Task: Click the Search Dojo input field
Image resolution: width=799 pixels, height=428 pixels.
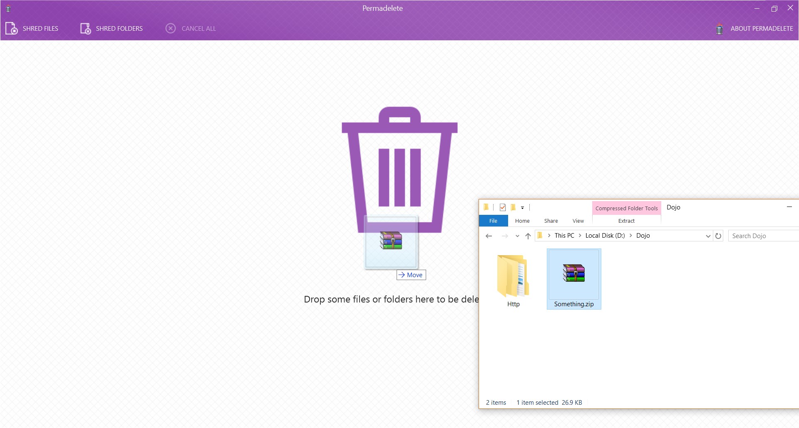Action: pyautogui.click(x=764, y=236)
